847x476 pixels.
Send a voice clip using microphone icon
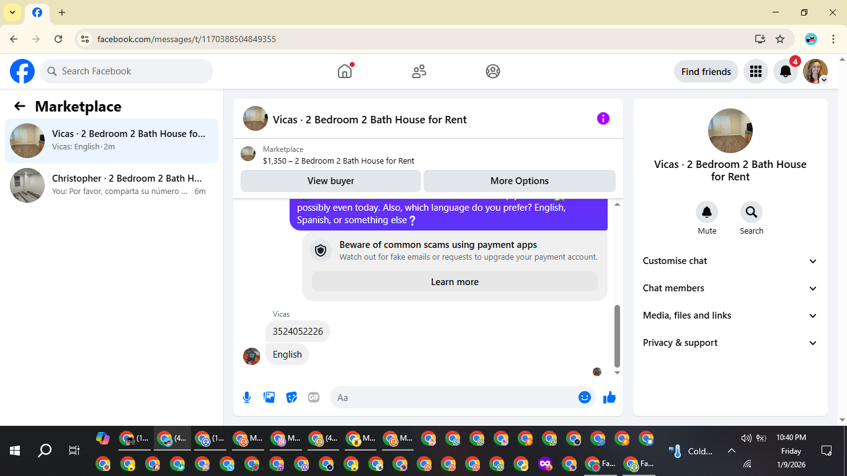(247, 397)
